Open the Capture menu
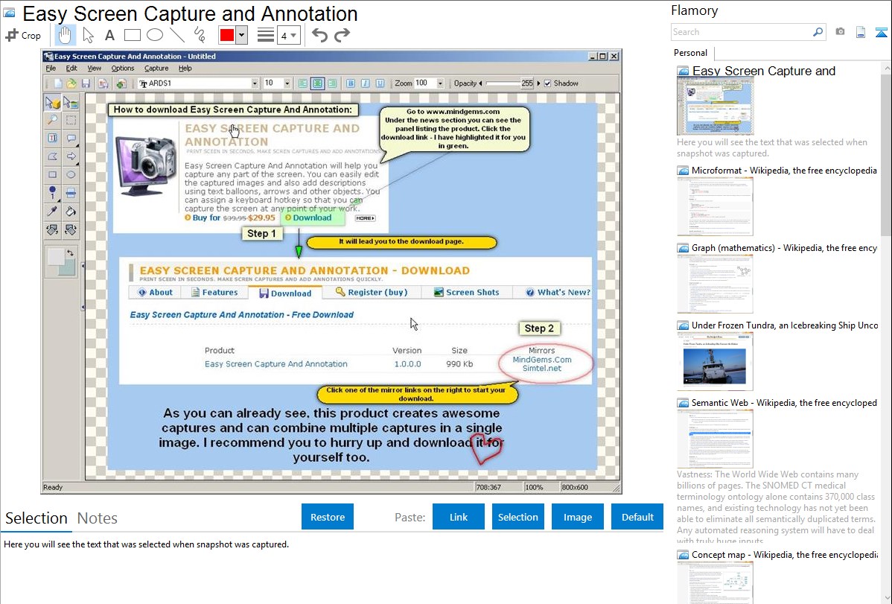This screenshot has height=604, width=892. tap(156, 69)
